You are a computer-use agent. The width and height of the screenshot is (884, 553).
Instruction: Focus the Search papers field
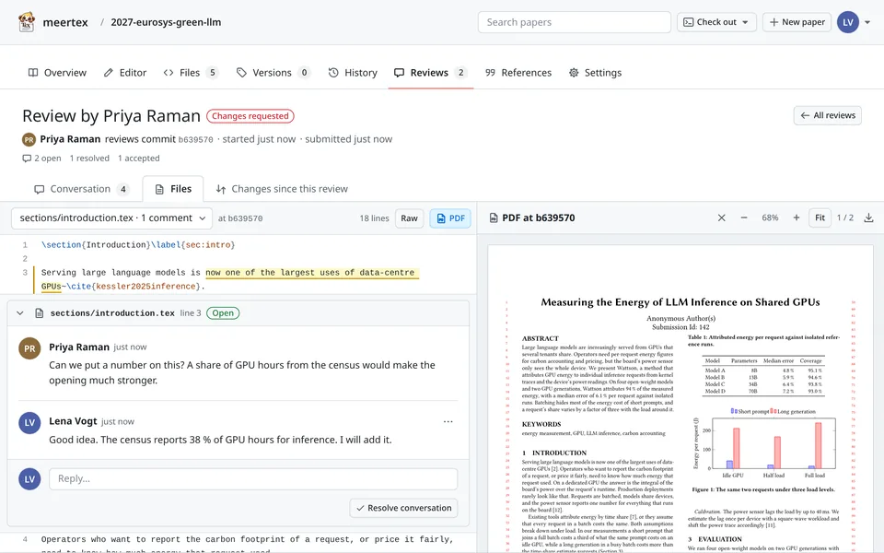(x=574, y=22)
